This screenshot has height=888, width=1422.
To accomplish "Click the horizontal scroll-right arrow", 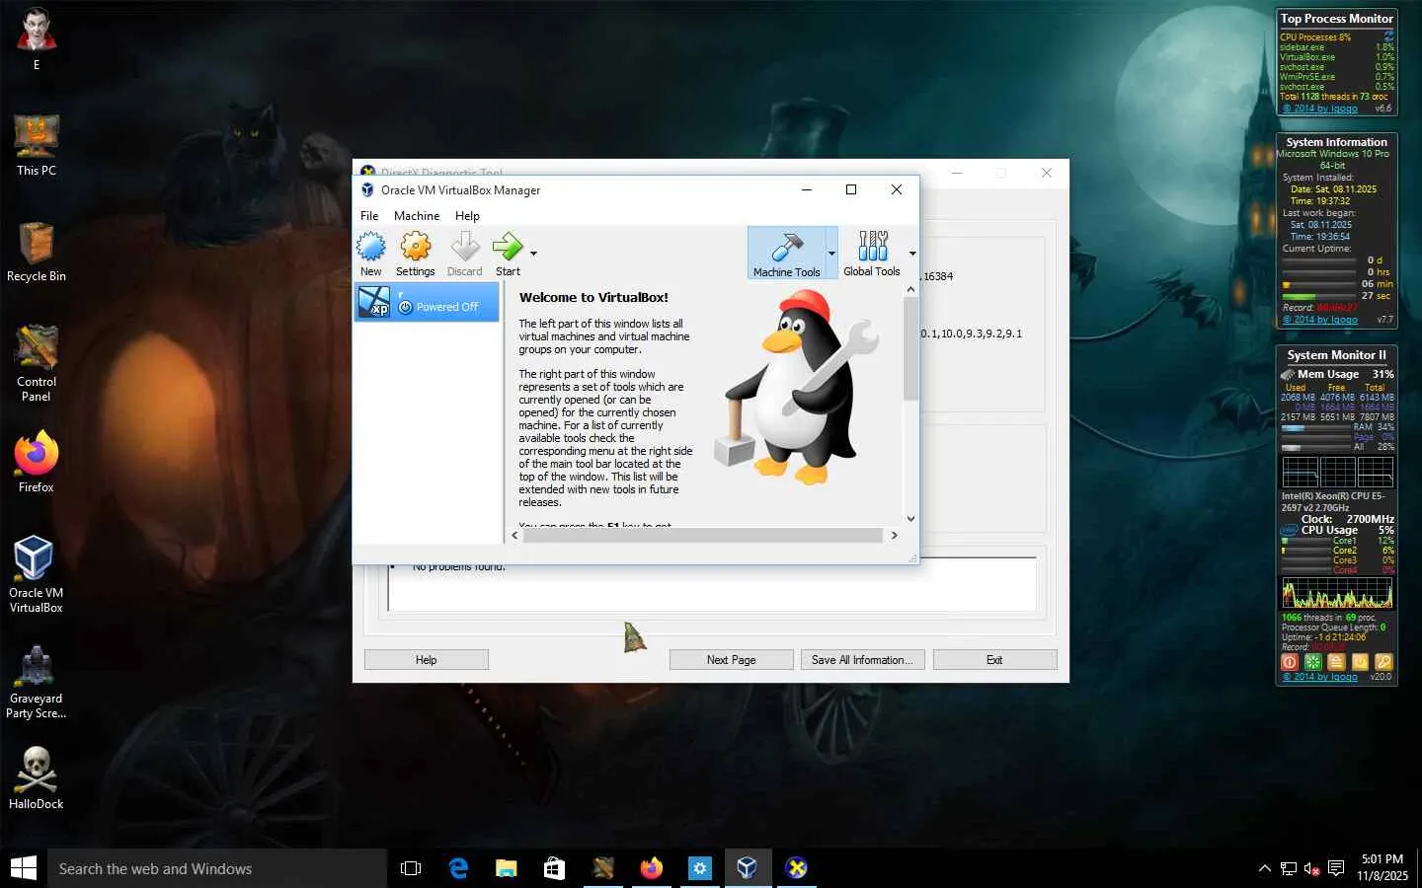I will (894, 535).
